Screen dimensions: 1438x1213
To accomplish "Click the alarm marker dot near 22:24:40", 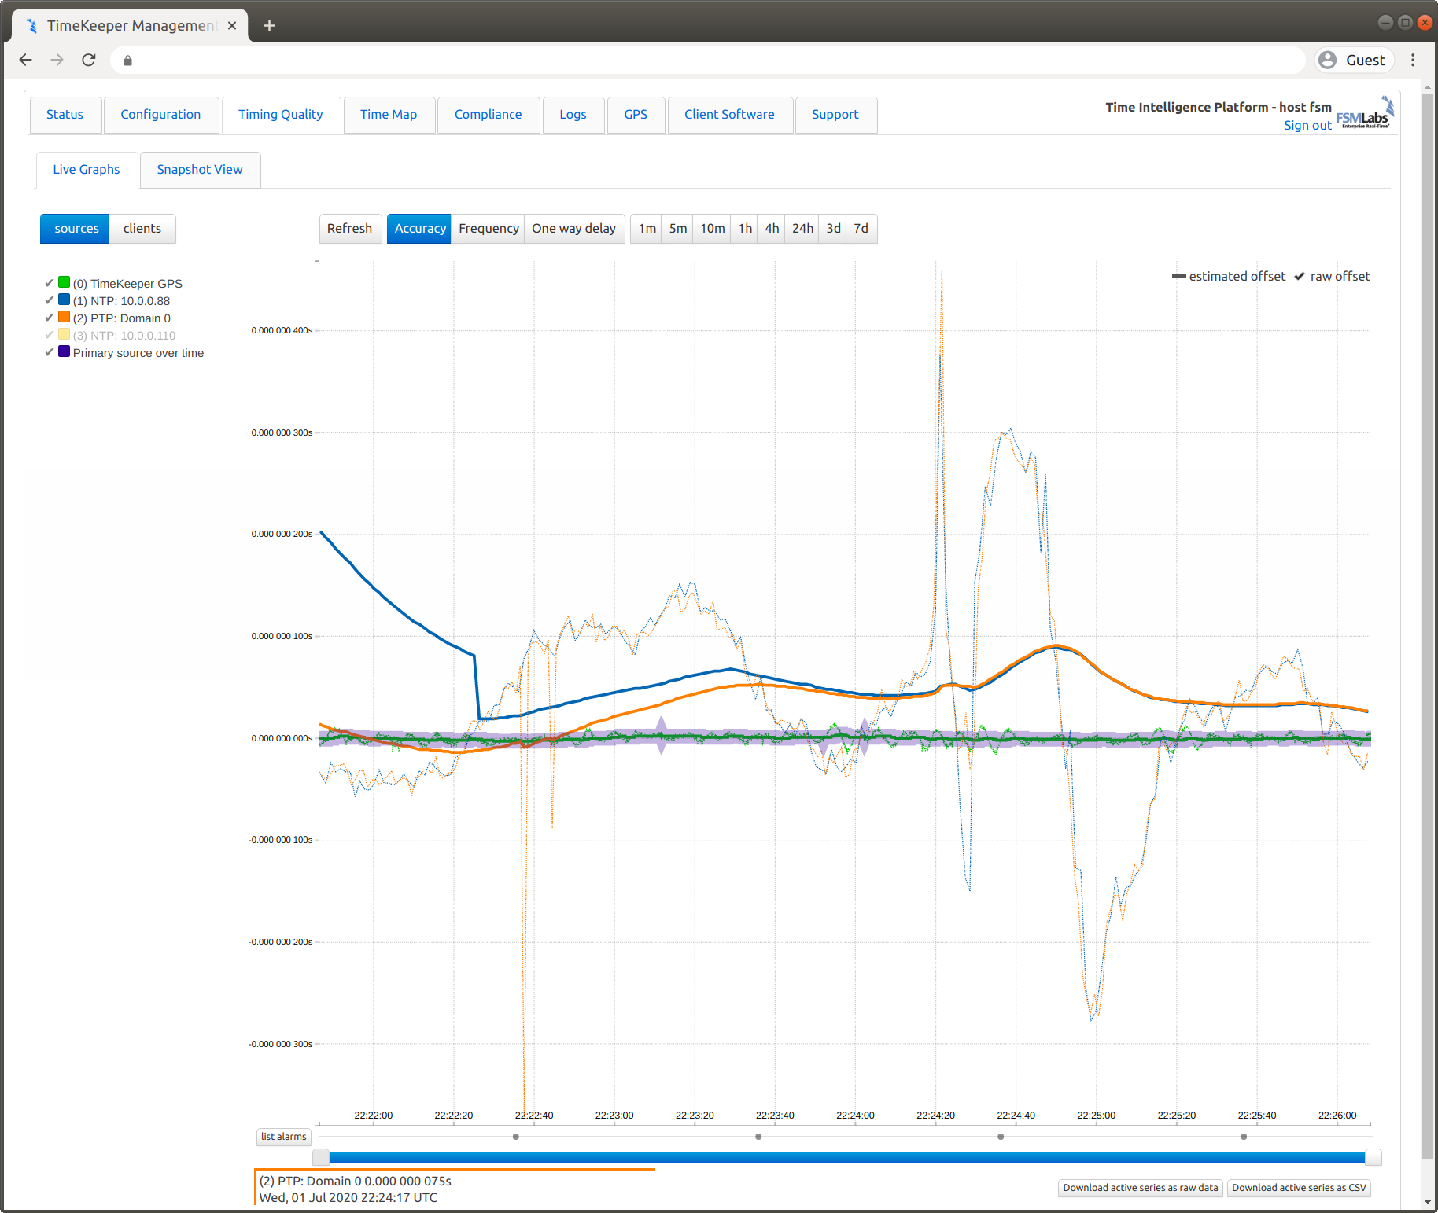I will [x=1001, y=1137].
